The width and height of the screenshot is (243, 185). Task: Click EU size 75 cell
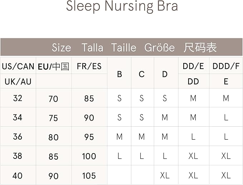[x=53, y=118]
